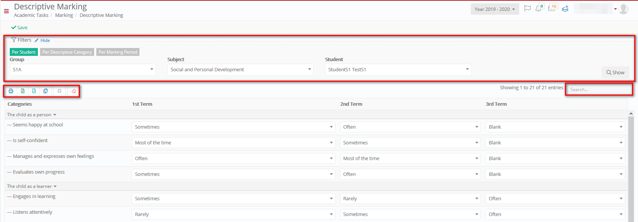Switch to Per Descriptive Category view
The width and height of the screenshot is (638, 222).
67,52
